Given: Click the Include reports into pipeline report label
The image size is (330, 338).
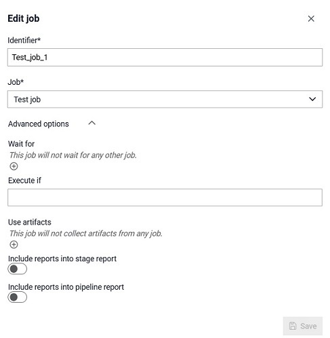Looking at the screenshot, I should [x=66, y=287].
